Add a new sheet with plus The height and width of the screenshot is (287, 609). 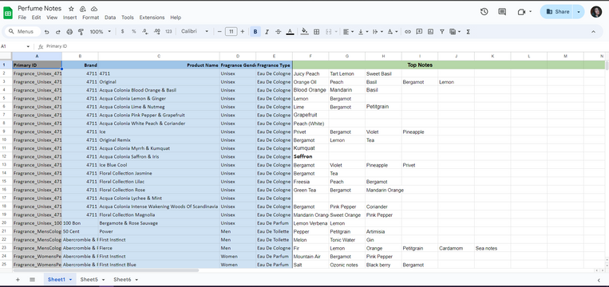[18, 280]
